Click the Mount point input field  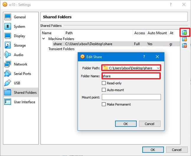pos(131,97)
